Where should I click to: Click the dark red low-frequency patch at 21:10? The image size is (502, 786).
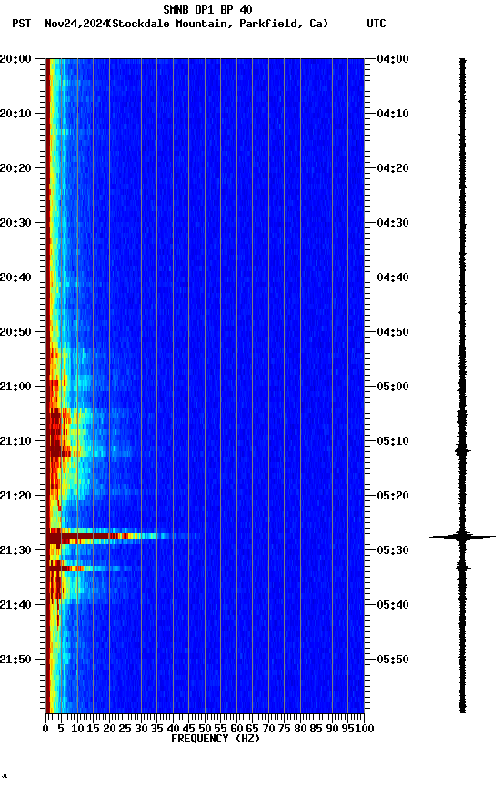[58, 432]
